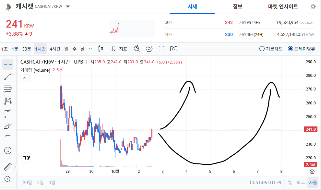
Task: Select the 주 (weekly) interval
Action: pos(75,49)
